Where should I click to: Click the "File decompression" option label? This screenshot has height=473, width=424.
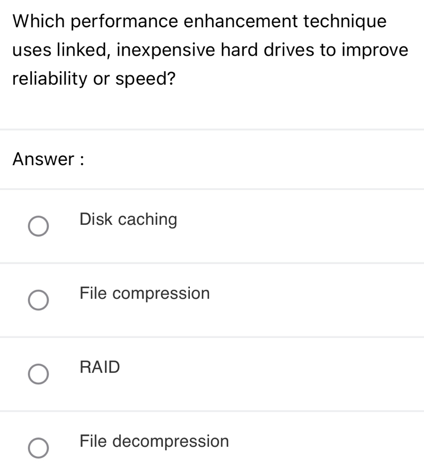pyautogui.click(x=154, y=442)
